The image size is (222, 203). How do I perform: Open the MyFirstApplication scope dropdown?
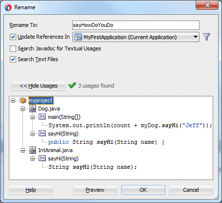[136, 37]
